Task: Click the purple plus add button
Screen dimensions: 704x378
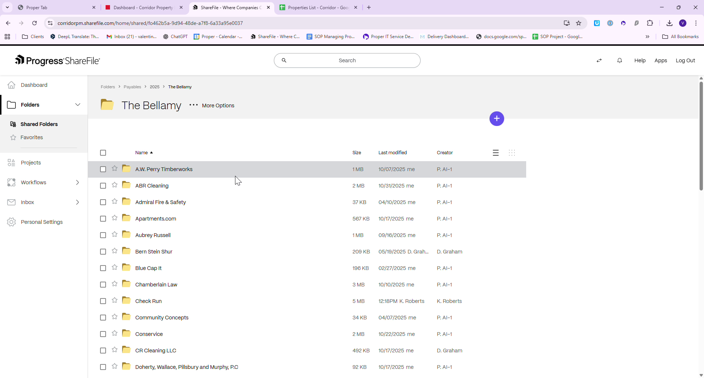Action: (496, 118)
